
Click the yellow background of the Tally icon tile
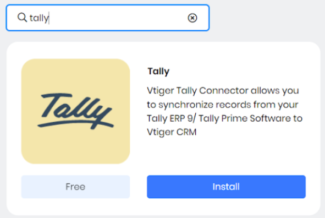[x=76, y=145]
